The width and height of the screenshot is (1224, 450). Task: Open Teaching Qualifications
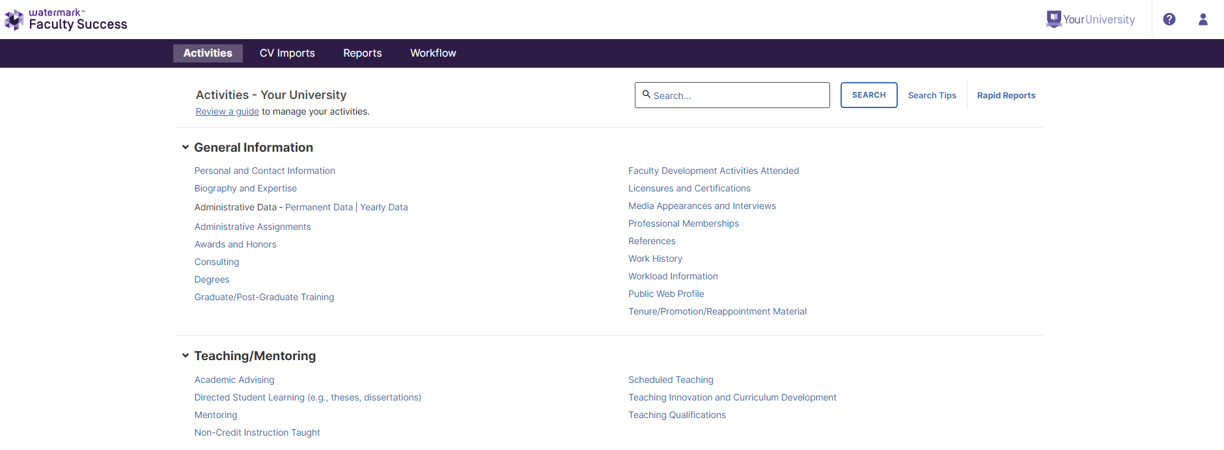click(x=677, y=415)
